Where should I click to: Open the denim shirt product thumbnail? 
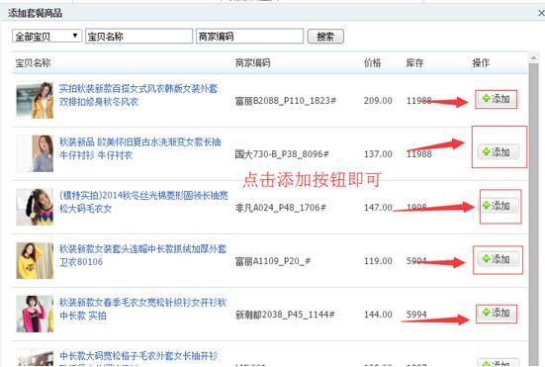35,153
